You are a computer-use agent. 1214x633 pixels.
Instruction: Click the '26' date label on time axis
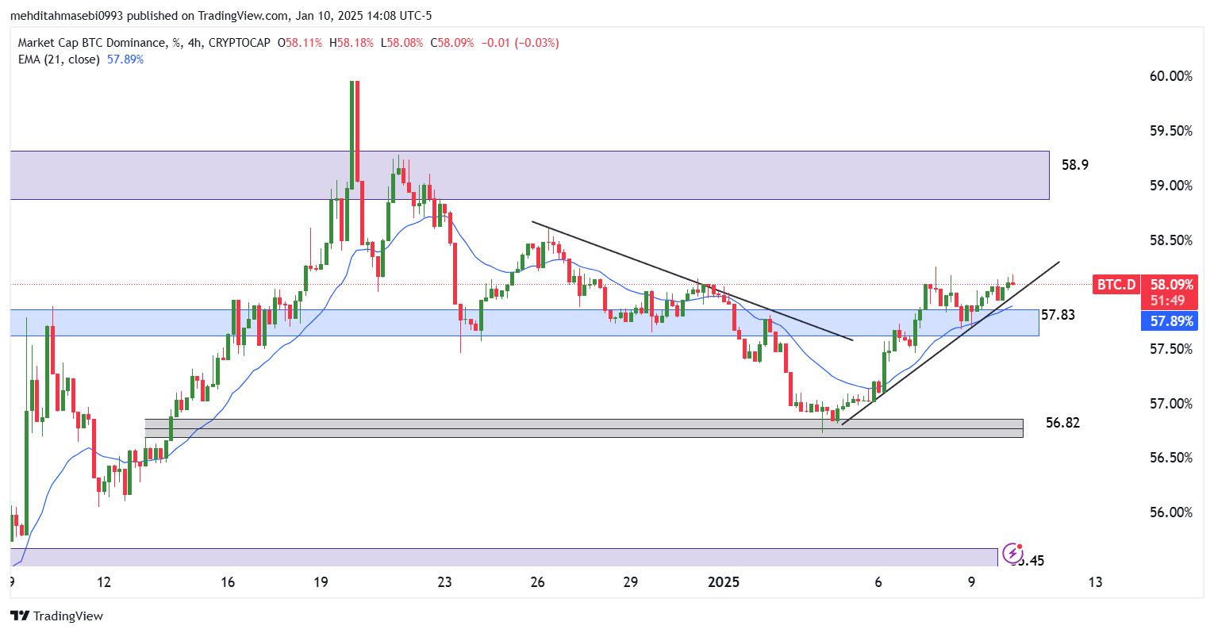click(538, 582)
